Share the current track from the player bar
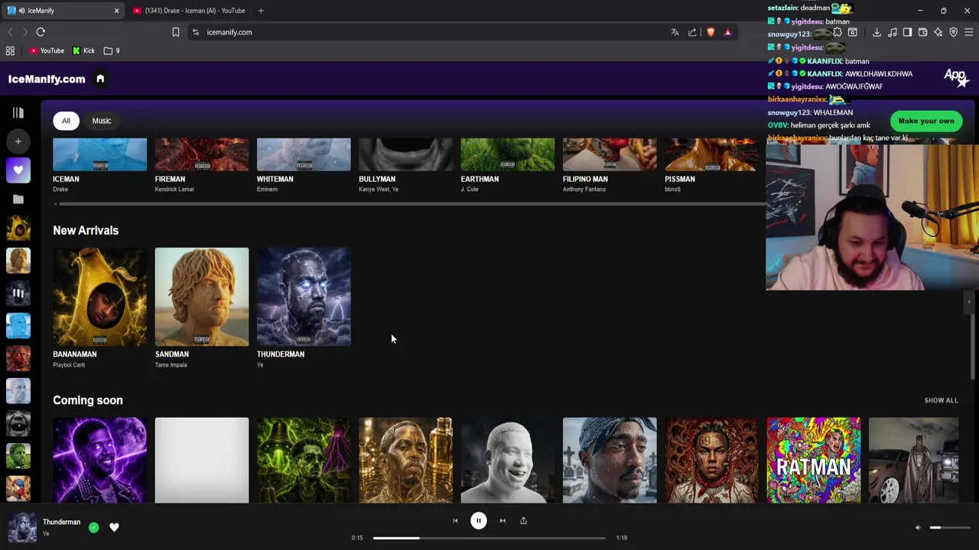979x550 pixels. coord(524,521)
